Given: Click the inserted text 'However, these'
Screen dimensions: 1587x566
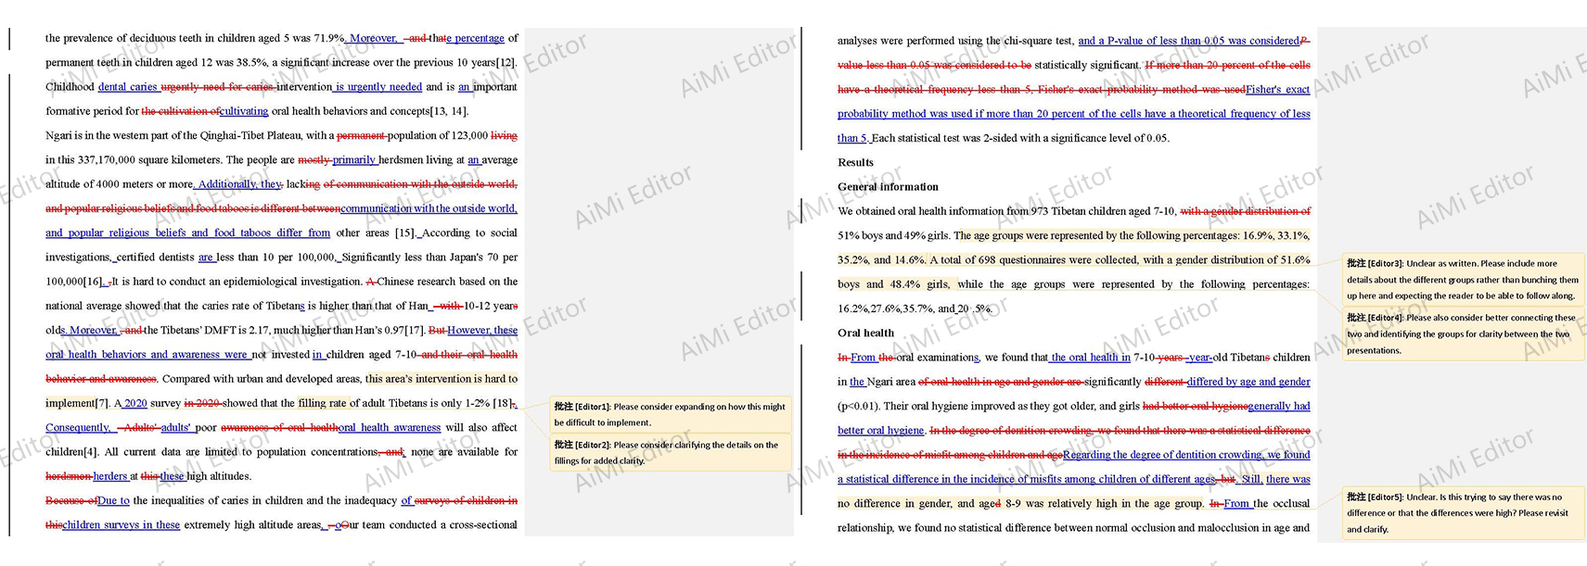Looking at the screenshot, I should pos(482,330).
